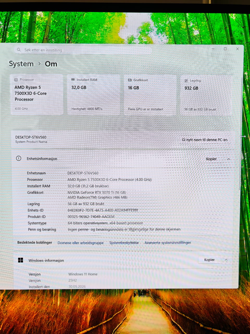The image size is (250, 334).
Task: Select 'Ingen penne- og berøringsinndata' text
Action: pyautogui.click(x=124, y=229)
